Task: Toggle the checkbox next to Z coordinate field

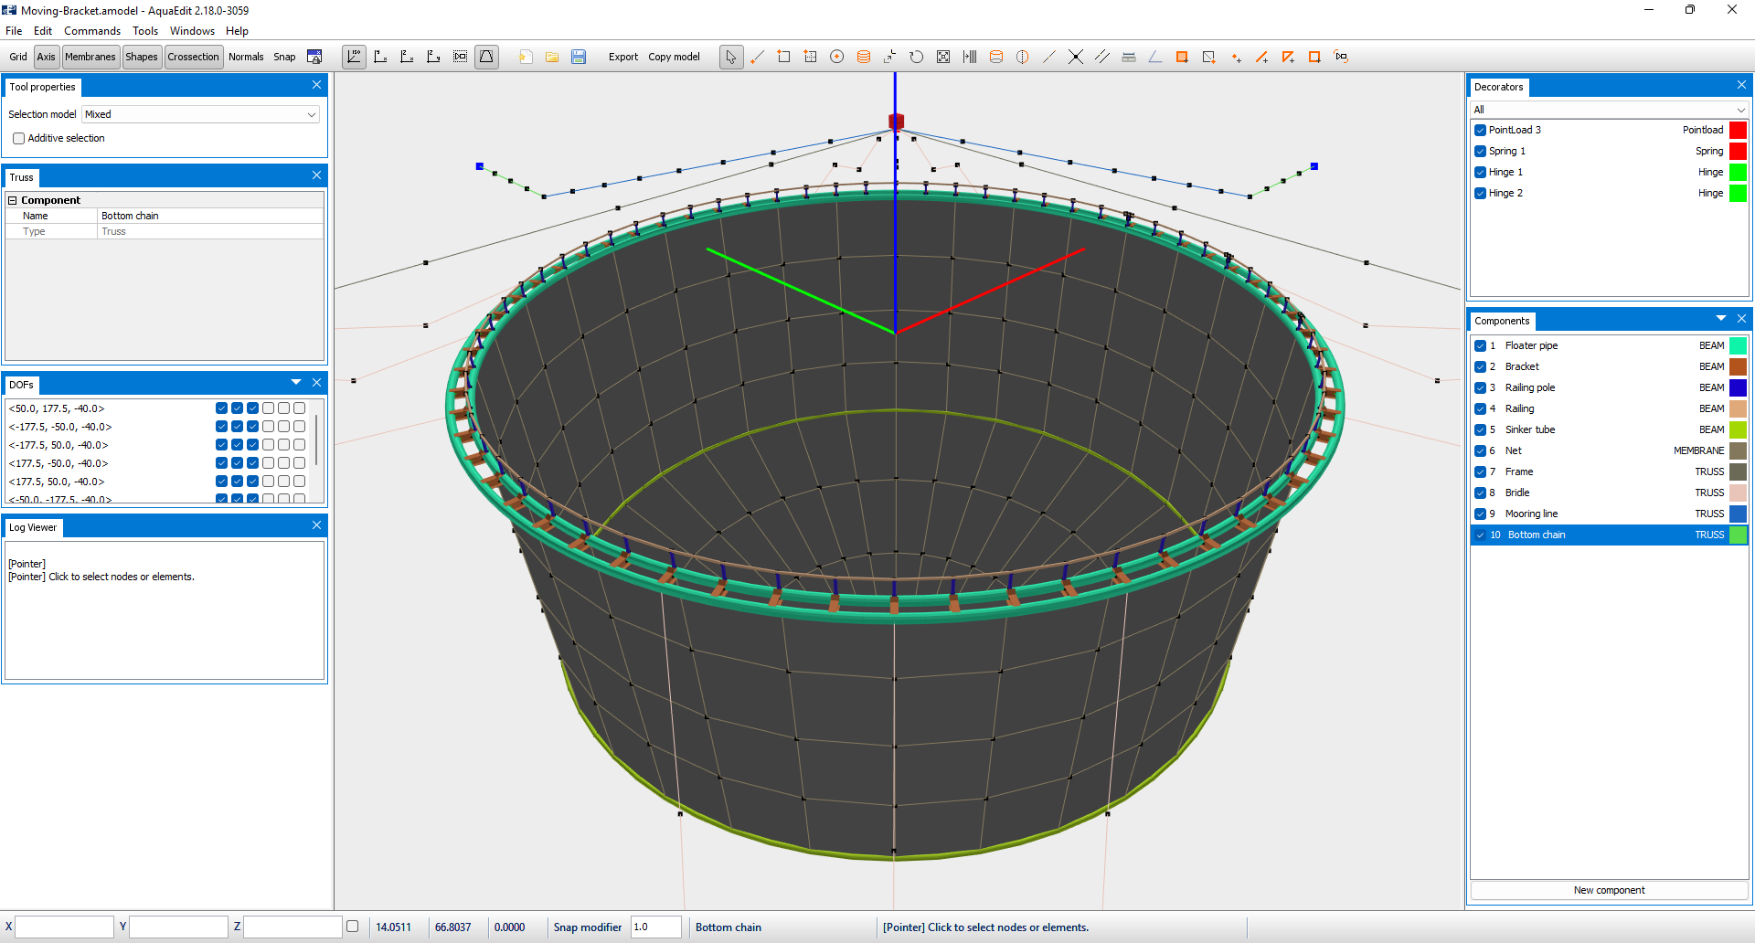Action: 353,927
